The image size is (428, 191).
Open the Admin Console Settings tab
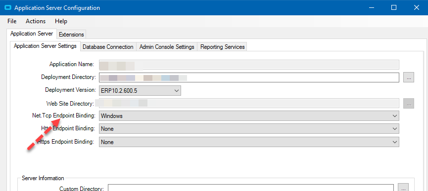coord(167,47)
